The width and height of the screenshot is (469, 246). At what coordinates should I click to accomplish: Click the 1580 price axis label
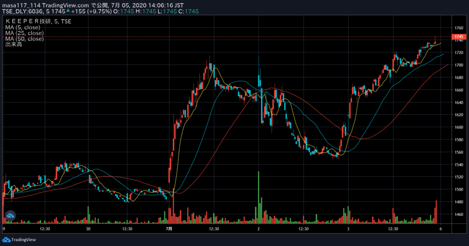(459, 140)
